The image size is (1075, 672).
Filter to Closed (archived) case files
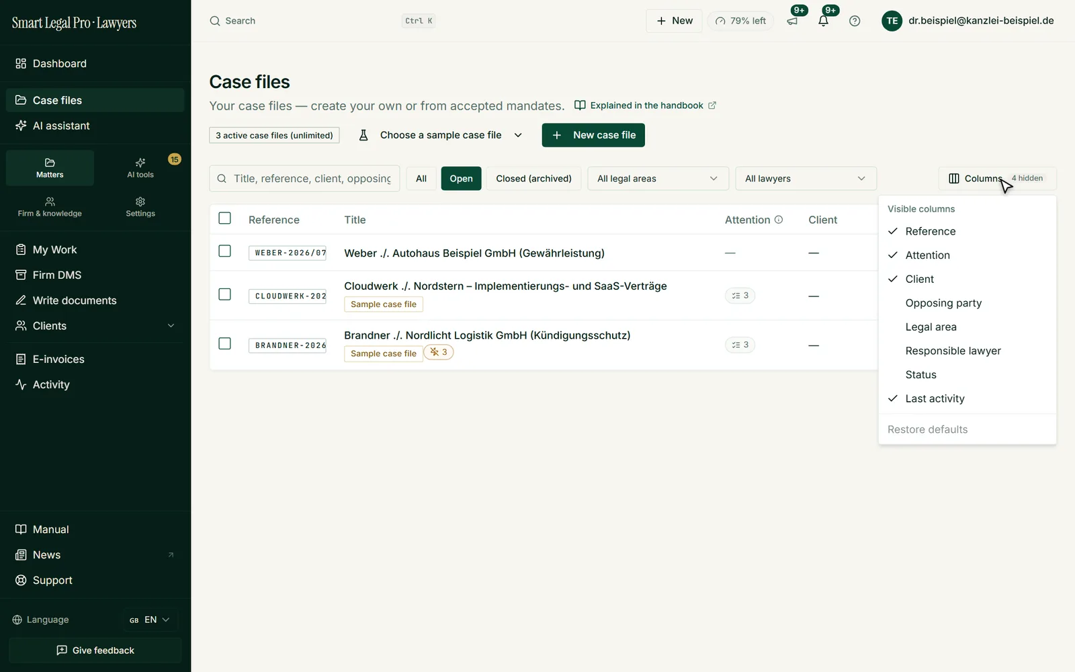pyautogui.click(x=533, y=179)
